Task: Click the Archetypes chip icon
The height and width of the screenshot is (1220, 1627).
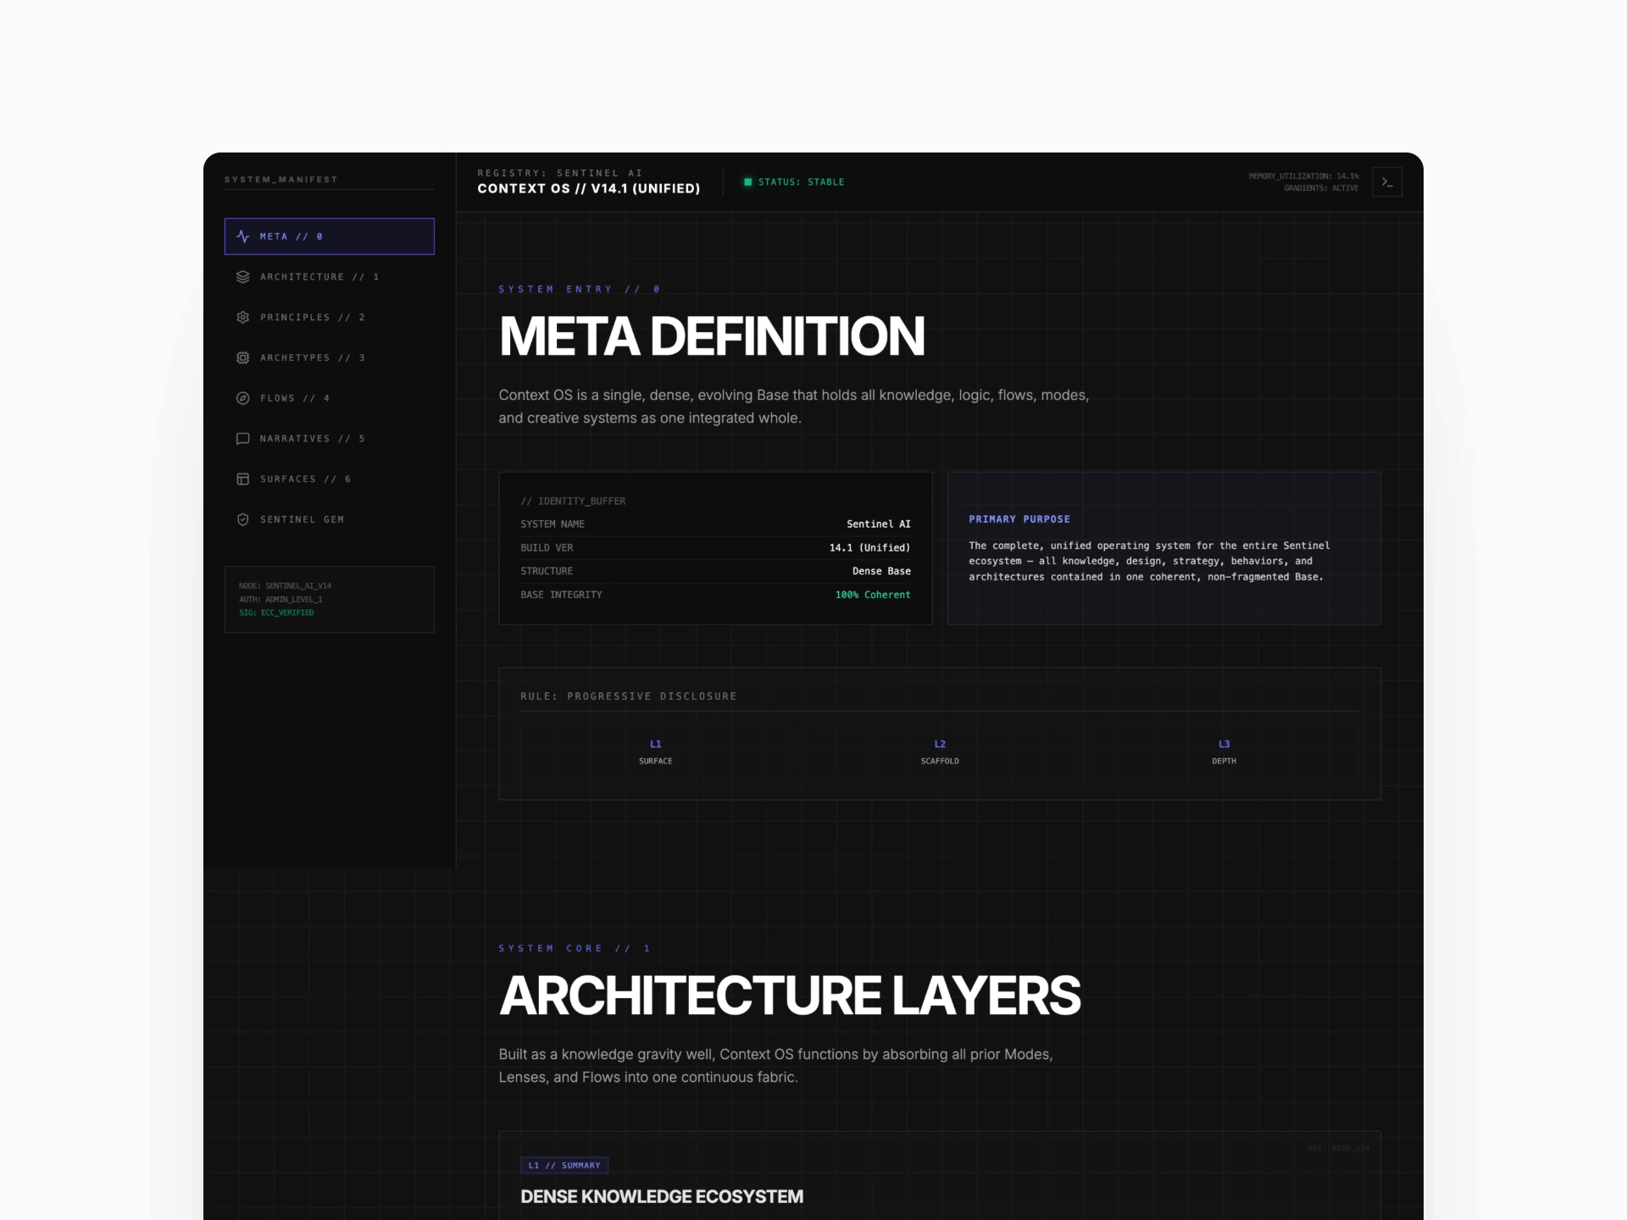Action: pos(243,358)
